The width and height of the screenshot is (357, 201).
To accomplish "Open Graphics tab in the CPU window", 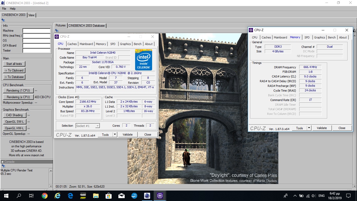I will pyautogui.click(x=125, y=44).
